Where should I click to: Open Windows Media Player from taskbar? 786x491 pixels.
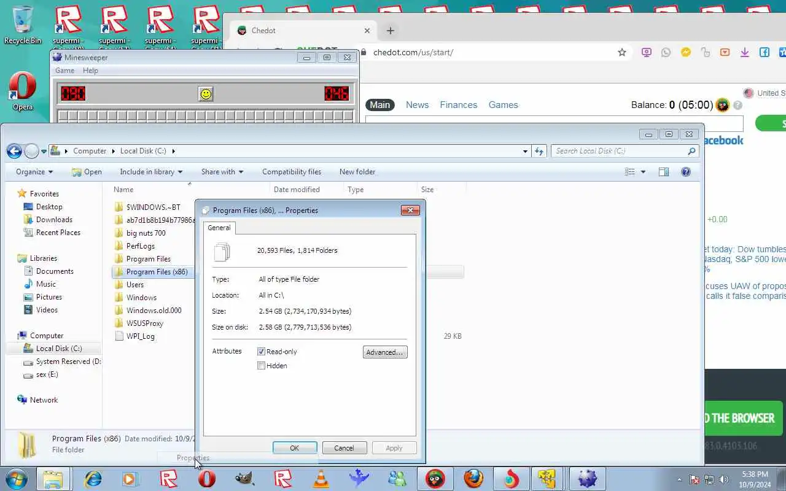tap(131, 479)
